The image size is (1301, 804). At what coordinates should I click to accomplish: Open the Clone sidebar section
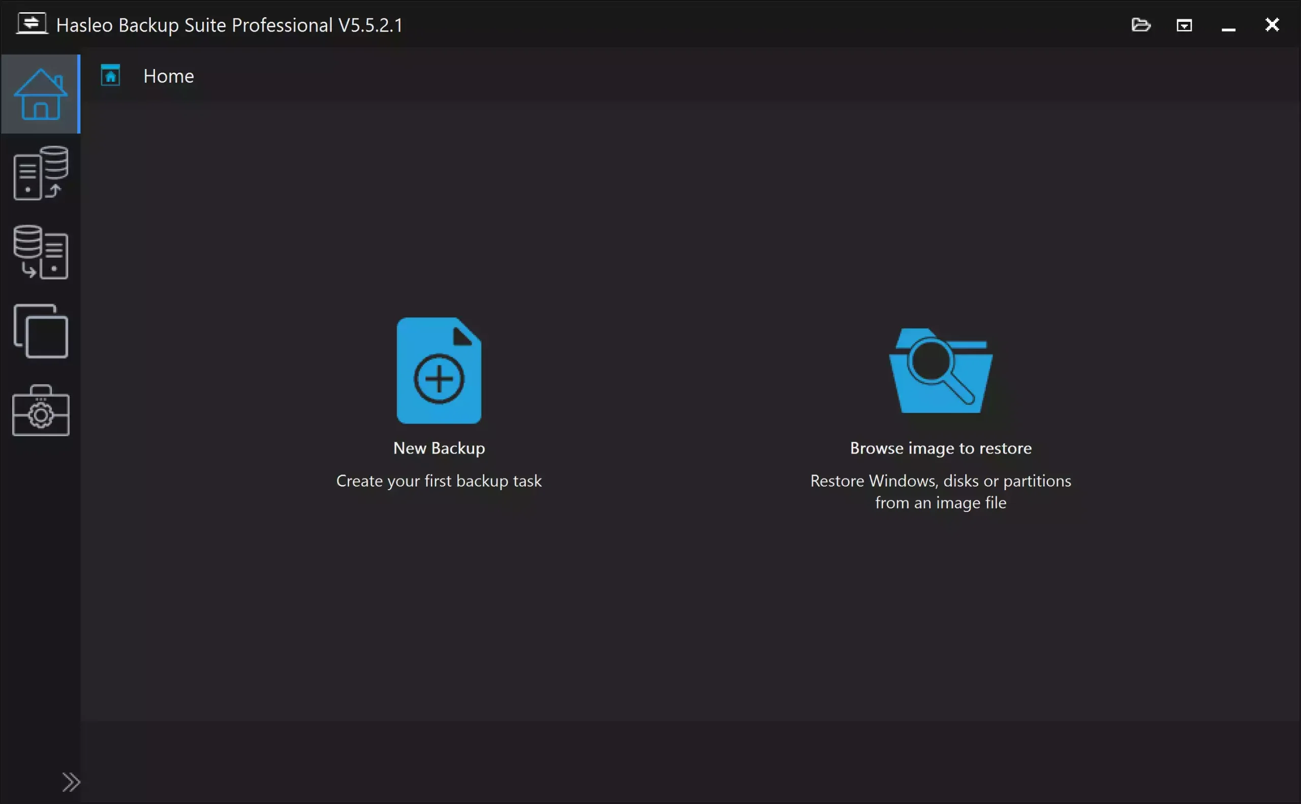pyautogui.click(x=41, y=331)
